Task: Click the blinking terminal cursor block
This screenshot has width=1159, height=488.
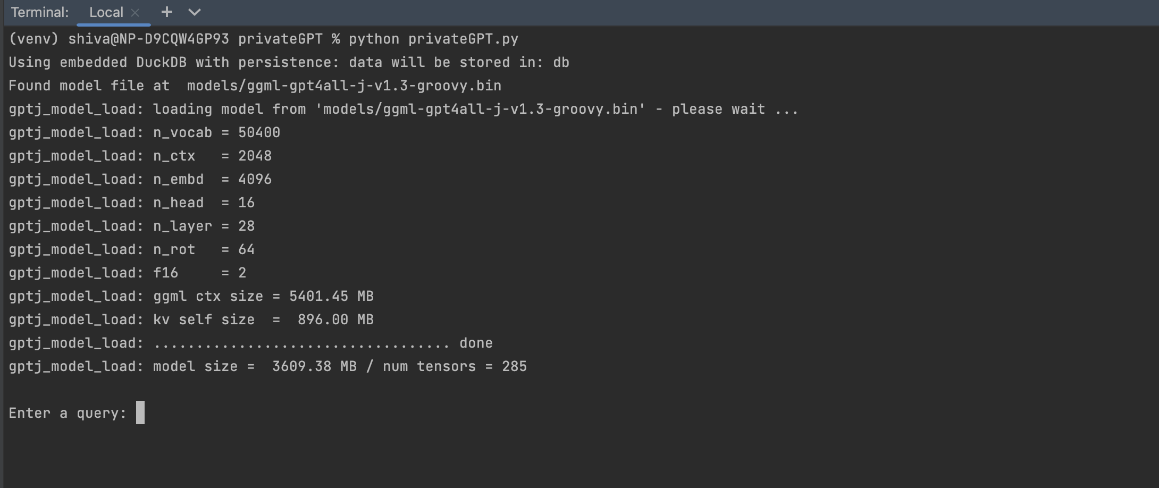Action: tap(141, 413)
